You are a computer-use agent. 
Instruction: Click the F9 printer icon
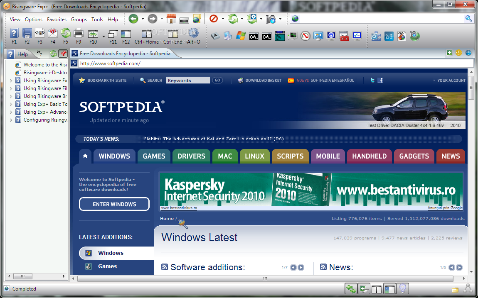[x=79, y=32]
